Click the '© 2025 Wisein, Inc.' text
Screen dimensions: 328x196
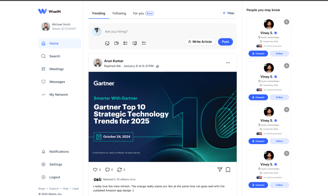[50, 194]
